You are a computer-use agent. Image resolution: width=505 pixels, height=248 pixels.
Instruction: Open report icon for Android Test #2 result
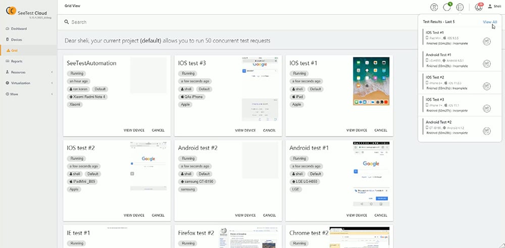(487, 131)
